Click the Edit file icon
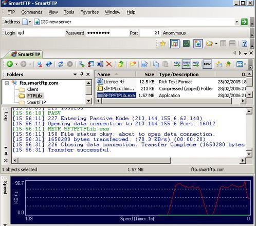Viewport: 256px width, 226px height. 144,64
